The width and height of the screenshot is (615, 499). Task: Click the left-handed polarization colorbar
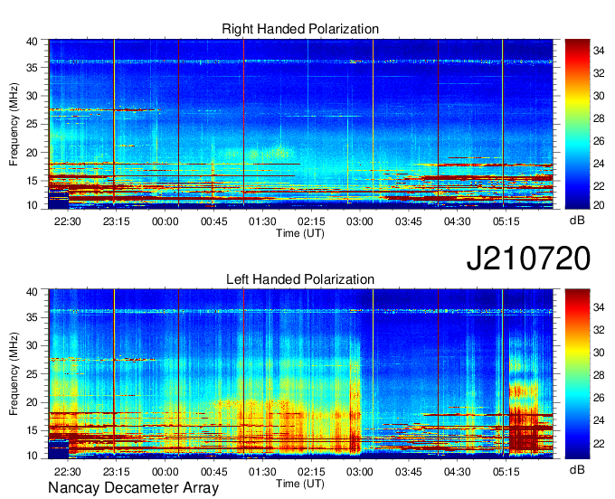pyautogui.click(x=577, y=374)
